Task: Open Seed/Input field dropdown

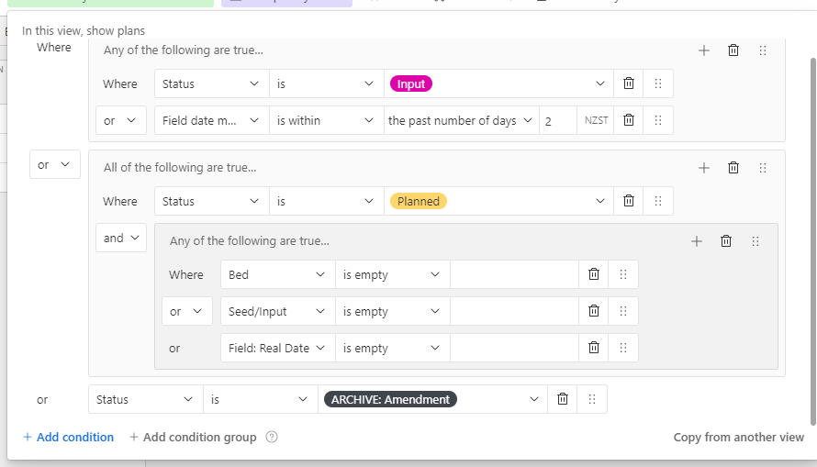Action: [278, 311]
